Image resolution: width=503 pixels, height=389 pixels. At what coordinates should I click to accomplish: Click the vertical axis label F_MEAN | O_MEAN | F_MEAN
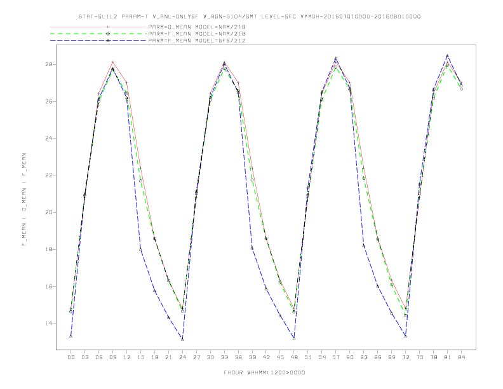click(24, 200)
